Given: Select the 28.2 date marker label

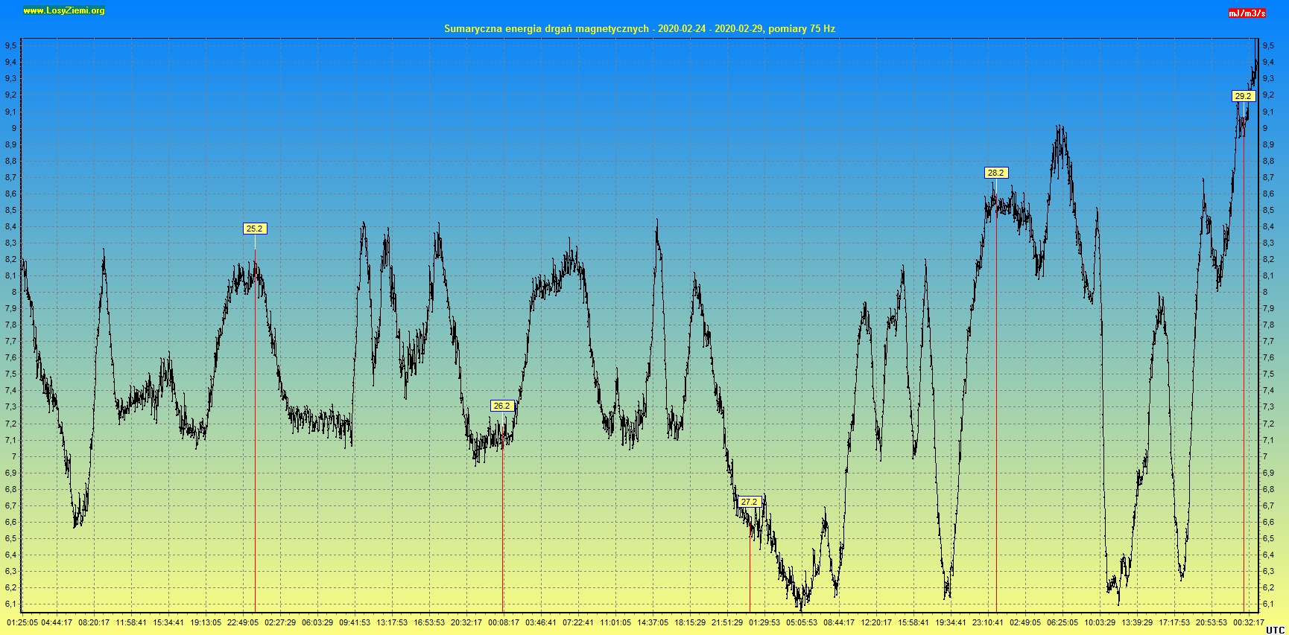Looking at the screenshot, I should pyautogui.click(x=995, y=173).
